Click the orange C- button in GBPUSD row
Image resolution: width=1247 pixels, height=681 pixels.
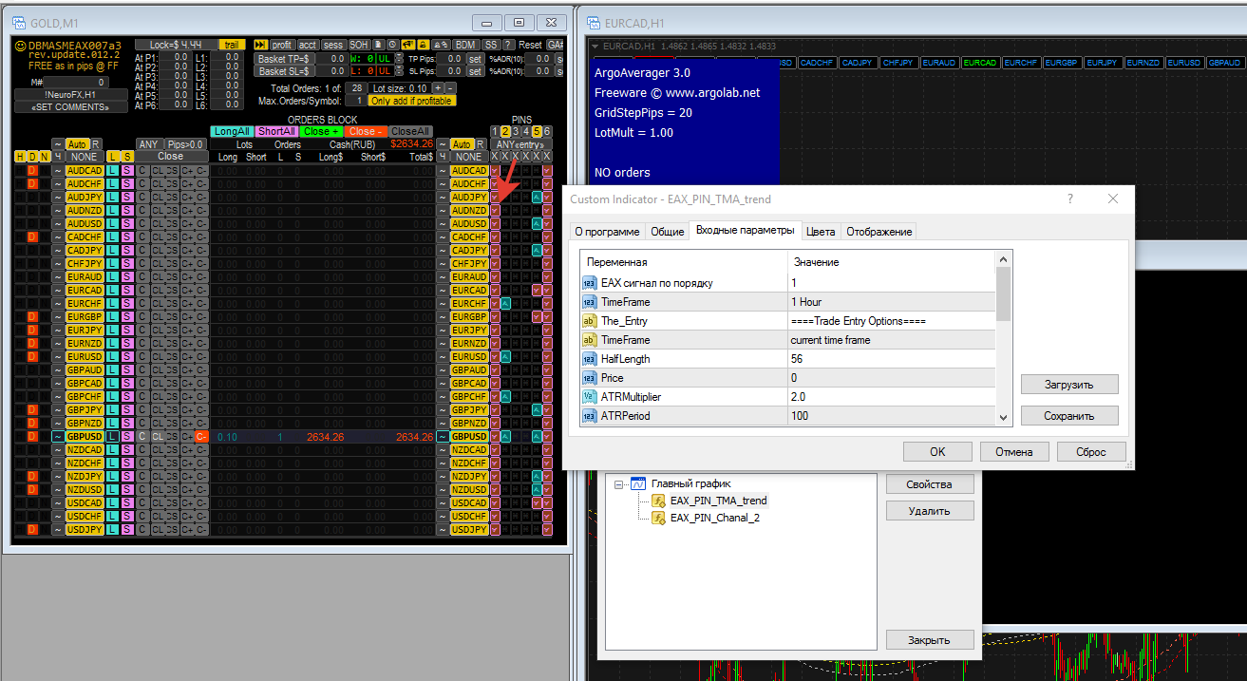point(201,436)
